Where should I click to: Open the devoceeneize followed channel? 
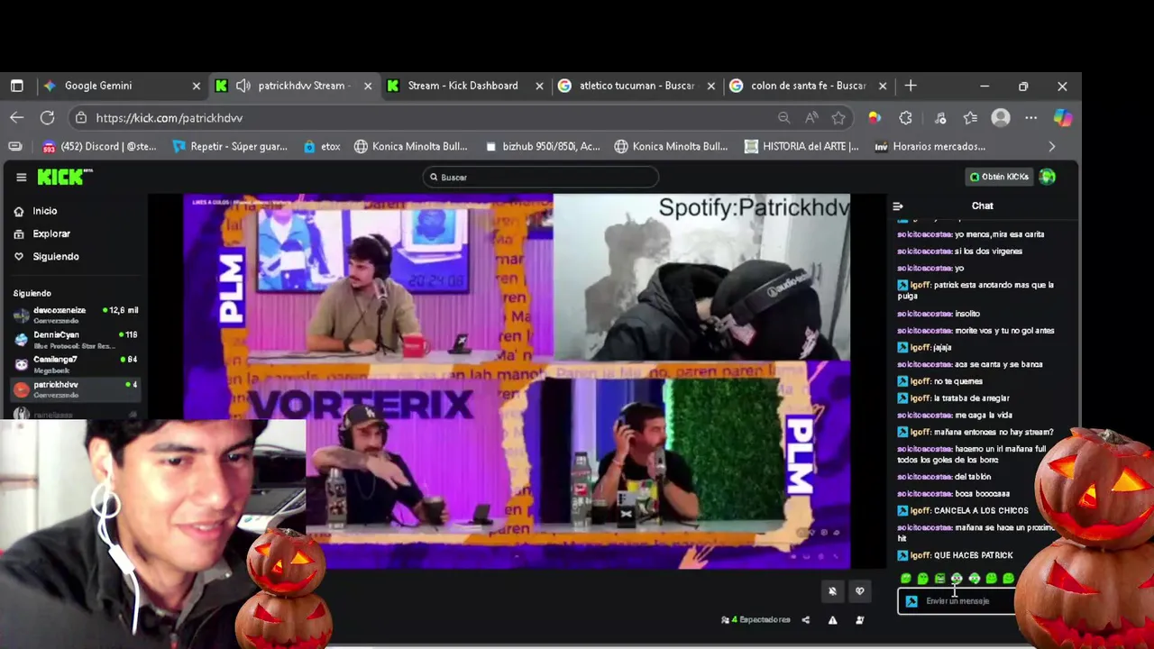[76, 315]
